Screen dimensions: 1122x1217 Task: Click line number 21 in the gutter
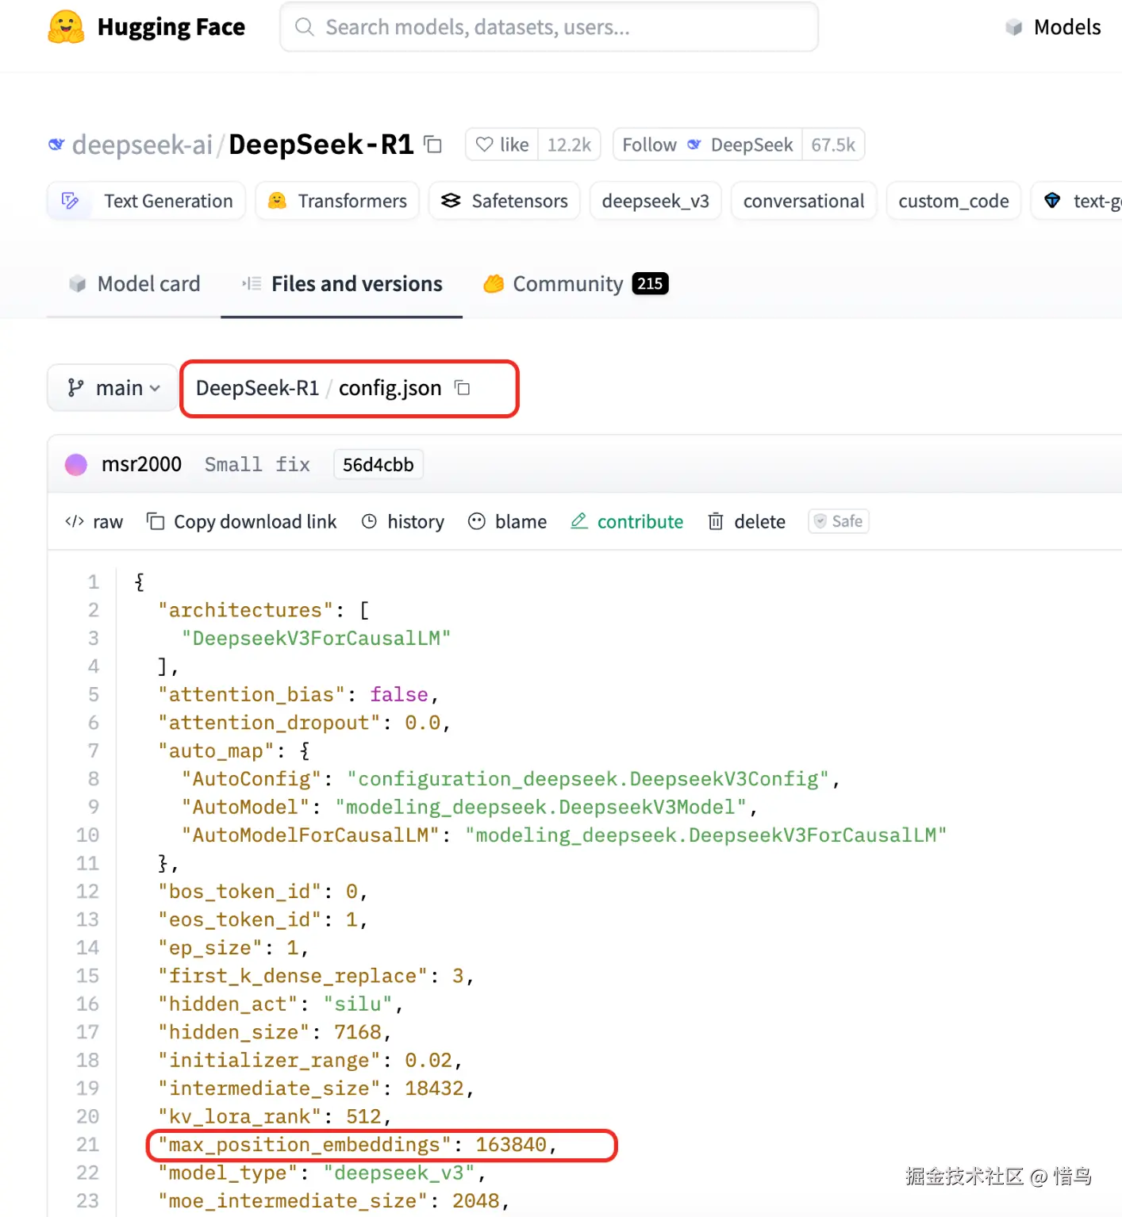87,1145
